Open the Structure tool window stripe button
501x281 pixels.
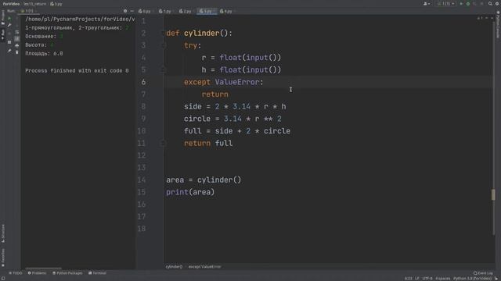[3, 233]
